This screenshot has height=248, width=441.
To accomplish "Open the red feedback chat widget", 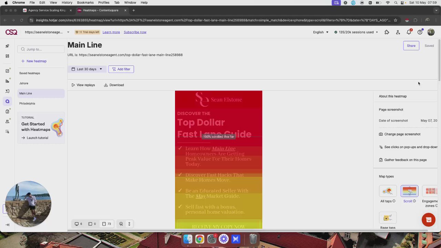I will [429, 220].
